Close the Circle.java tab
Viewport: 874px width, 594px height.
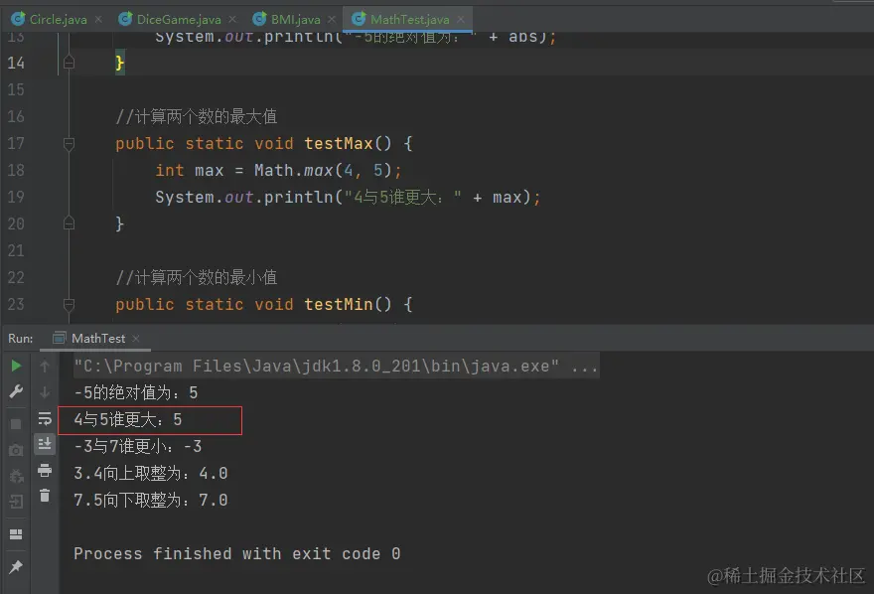point(98,20)
